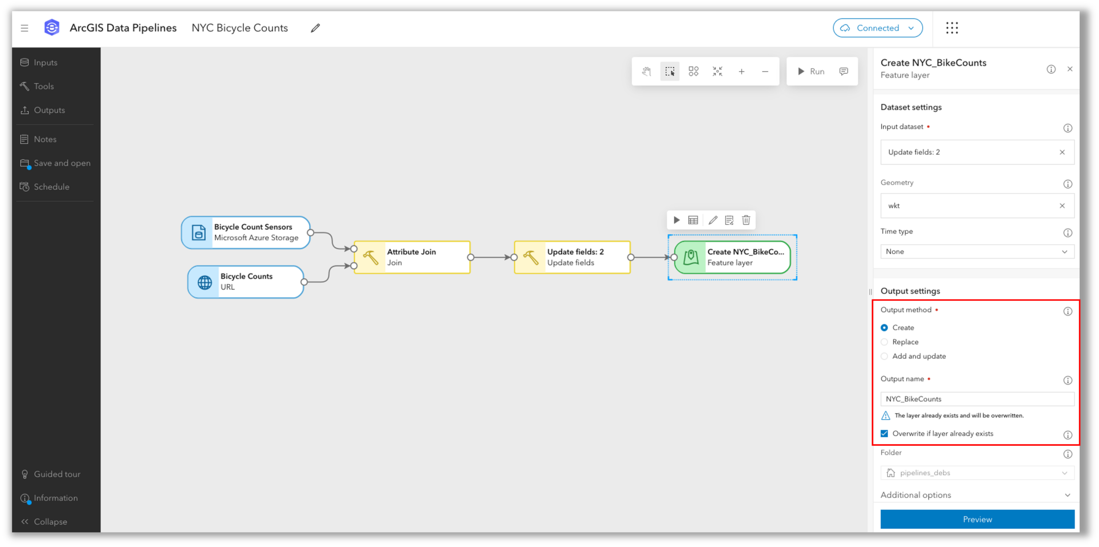Open the Information panel
Screen dimensions: 1099x547
pyautogui.click(x=49, y=498)
